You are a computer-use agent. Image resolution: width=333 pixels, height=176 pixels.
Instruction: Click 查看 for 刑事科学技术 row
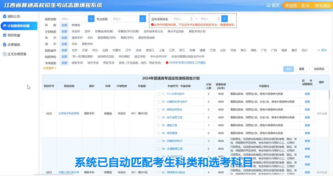[x=307, y=141]
